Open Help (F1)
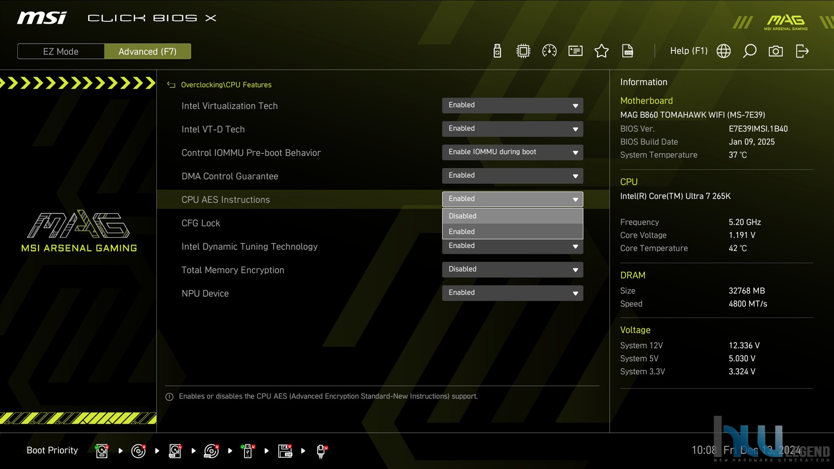 [x=689, y=51]
